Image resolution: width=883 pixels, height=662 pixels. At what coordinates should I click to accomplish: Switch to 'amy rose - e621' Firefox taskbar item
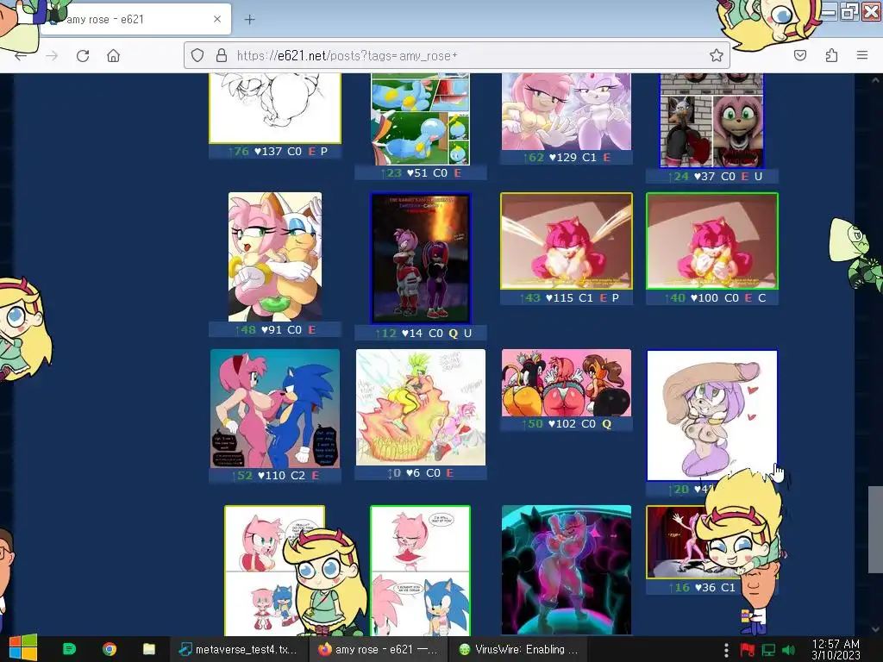coord(379,649)
